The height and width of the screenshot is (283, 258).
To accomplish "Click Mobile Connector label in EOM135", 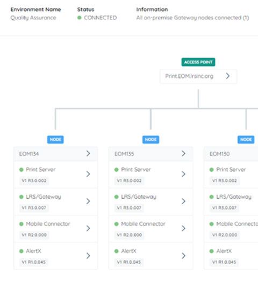I will pos(143,224).
